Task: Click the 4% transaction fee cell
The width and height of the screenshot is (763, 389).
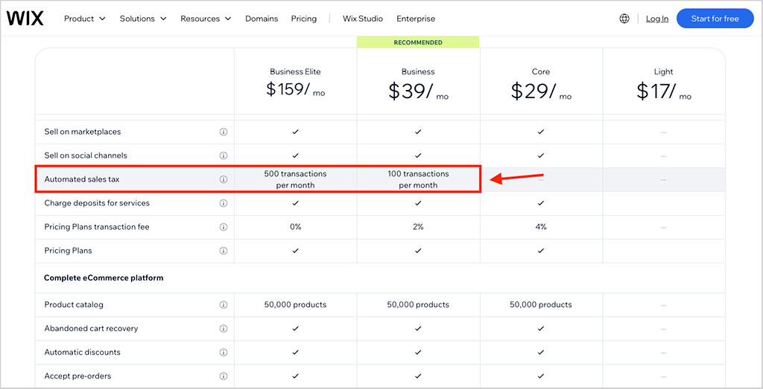Action: (x=541, y=227)
